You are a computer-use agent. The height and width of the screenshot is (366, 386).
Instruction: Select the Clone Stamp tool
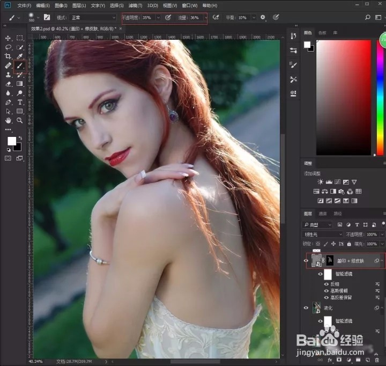click(8, 75)
